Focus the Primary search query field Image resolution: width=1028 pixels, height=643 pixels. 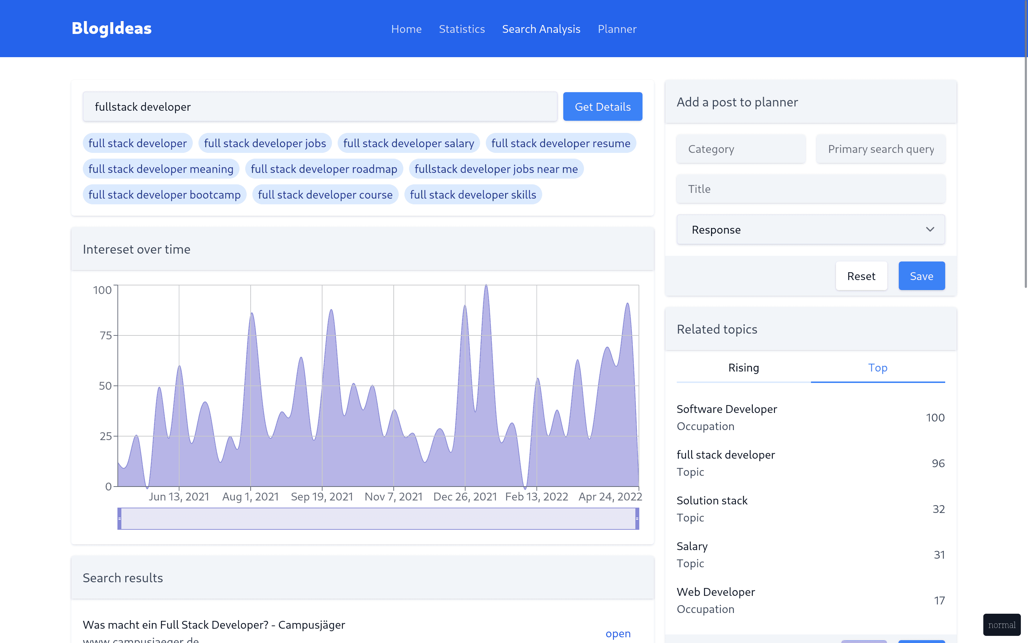pyautogui.click(x=880, y=149)
